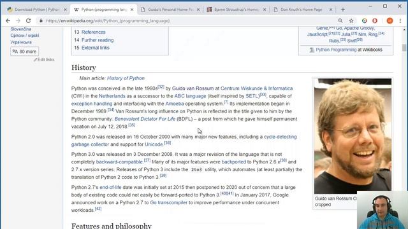Click the pencil icon beside Edit links

click(x=36, y=60)
